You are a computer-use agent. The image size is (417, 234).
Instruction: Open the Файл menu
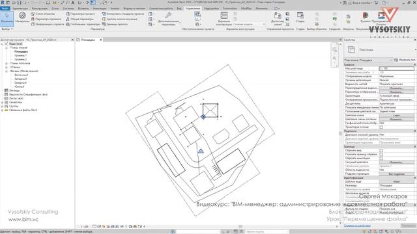point(5,8)
